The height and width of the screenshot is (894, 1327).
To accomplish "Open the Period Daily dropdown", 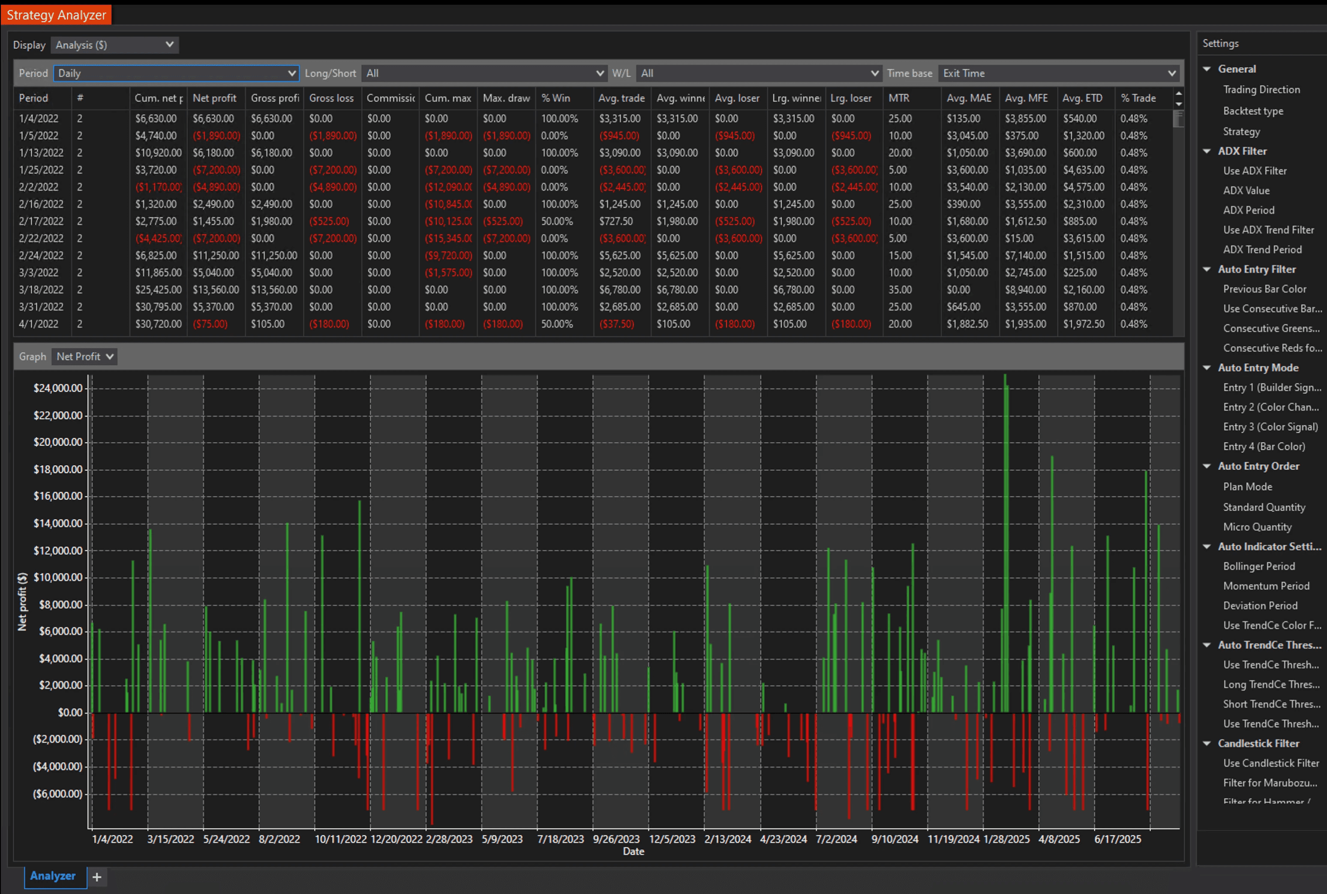I will click(x=176, y=73).
